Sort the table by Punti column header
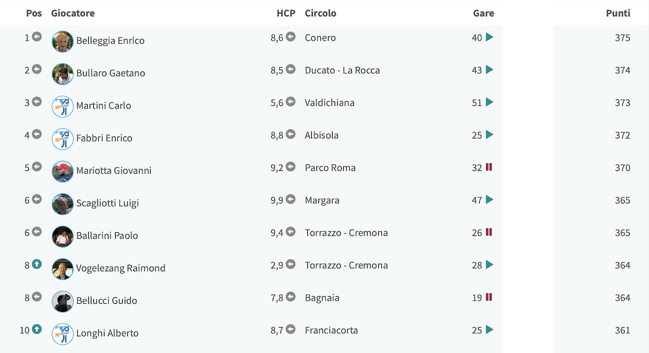Viewport: 649px width, 353px height. [618, 13]
